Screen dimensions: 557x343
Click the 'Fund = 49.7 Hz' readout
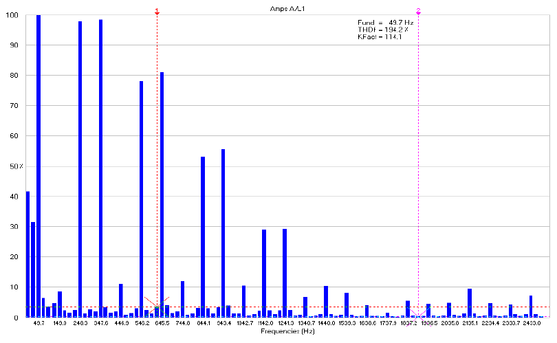(385, 23)
